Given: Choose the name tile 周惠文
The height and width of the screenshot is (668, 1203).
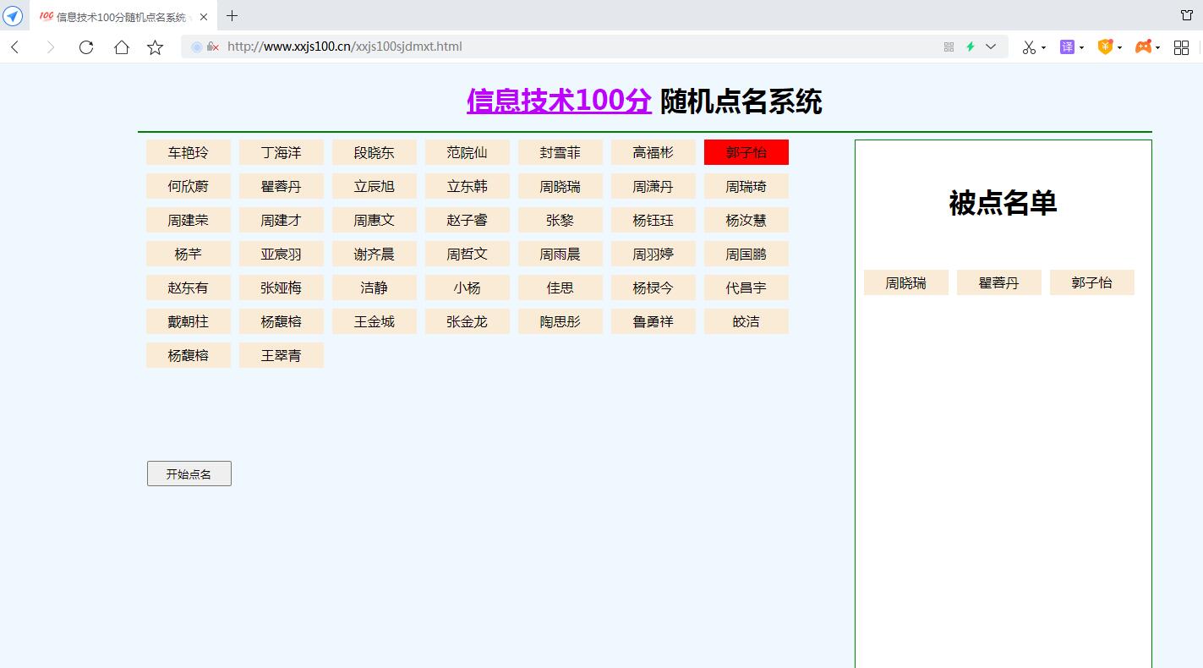Looking at the screenshot, I should (x=375, y=220).
